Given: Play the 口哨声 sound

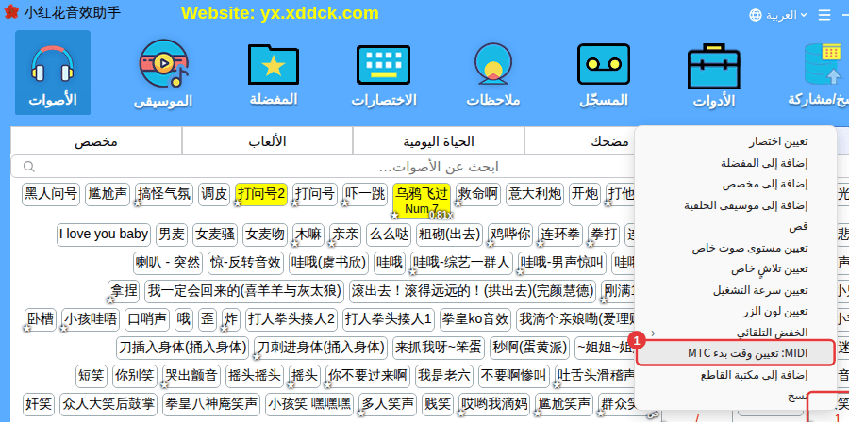Looking at the screenshot, I should tap(147, 318).
